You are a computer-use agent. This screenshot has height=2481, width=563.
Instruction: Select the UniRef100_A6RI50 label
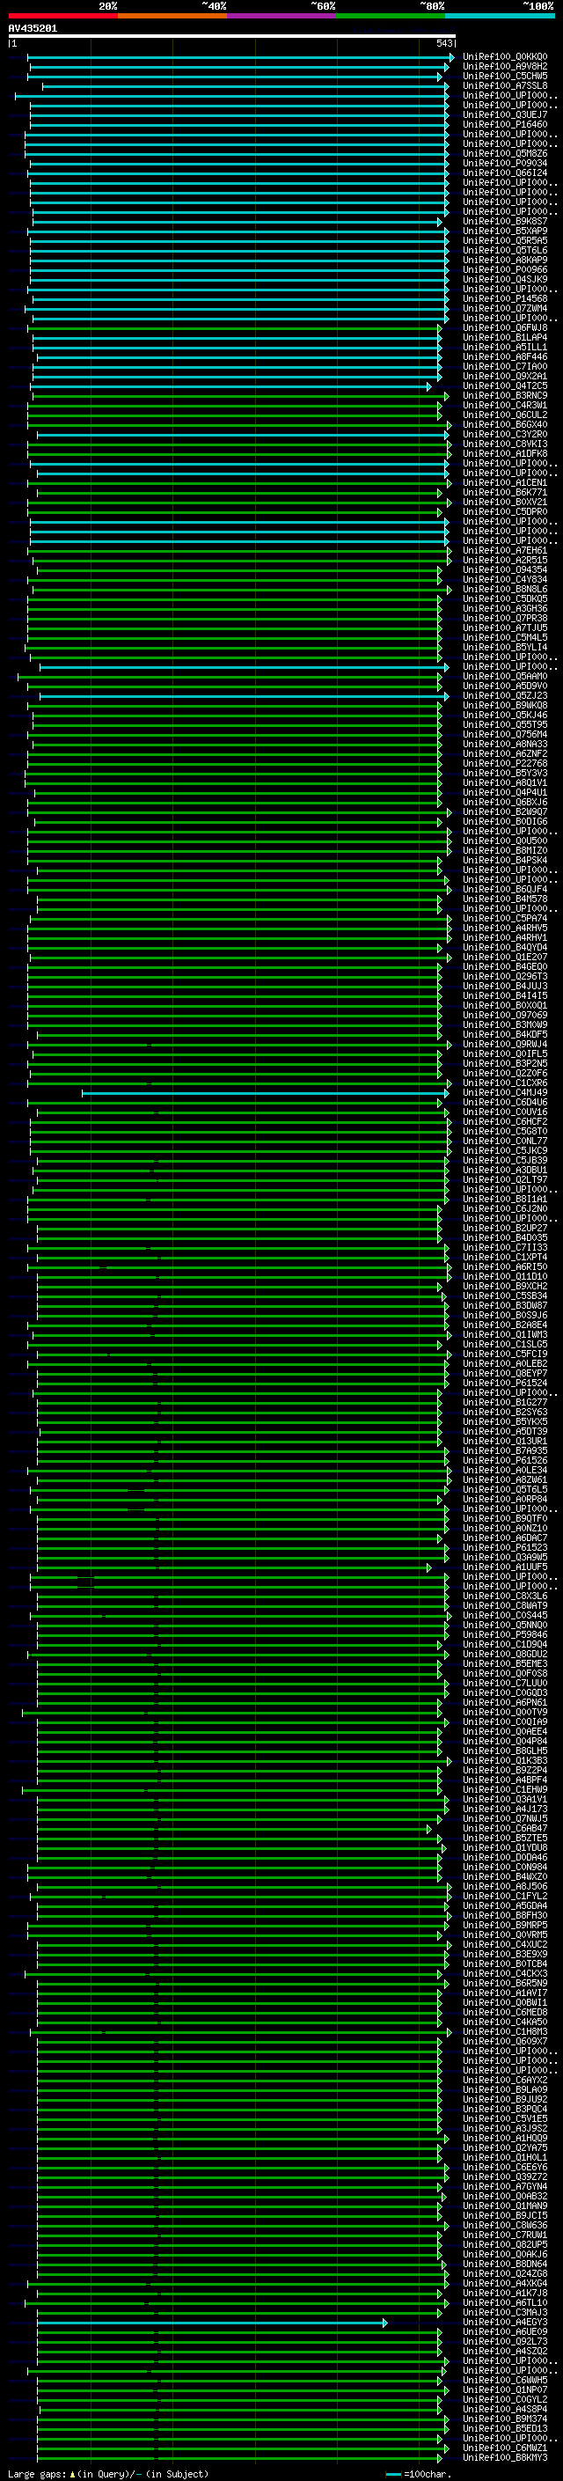(x=504, y=1267)
